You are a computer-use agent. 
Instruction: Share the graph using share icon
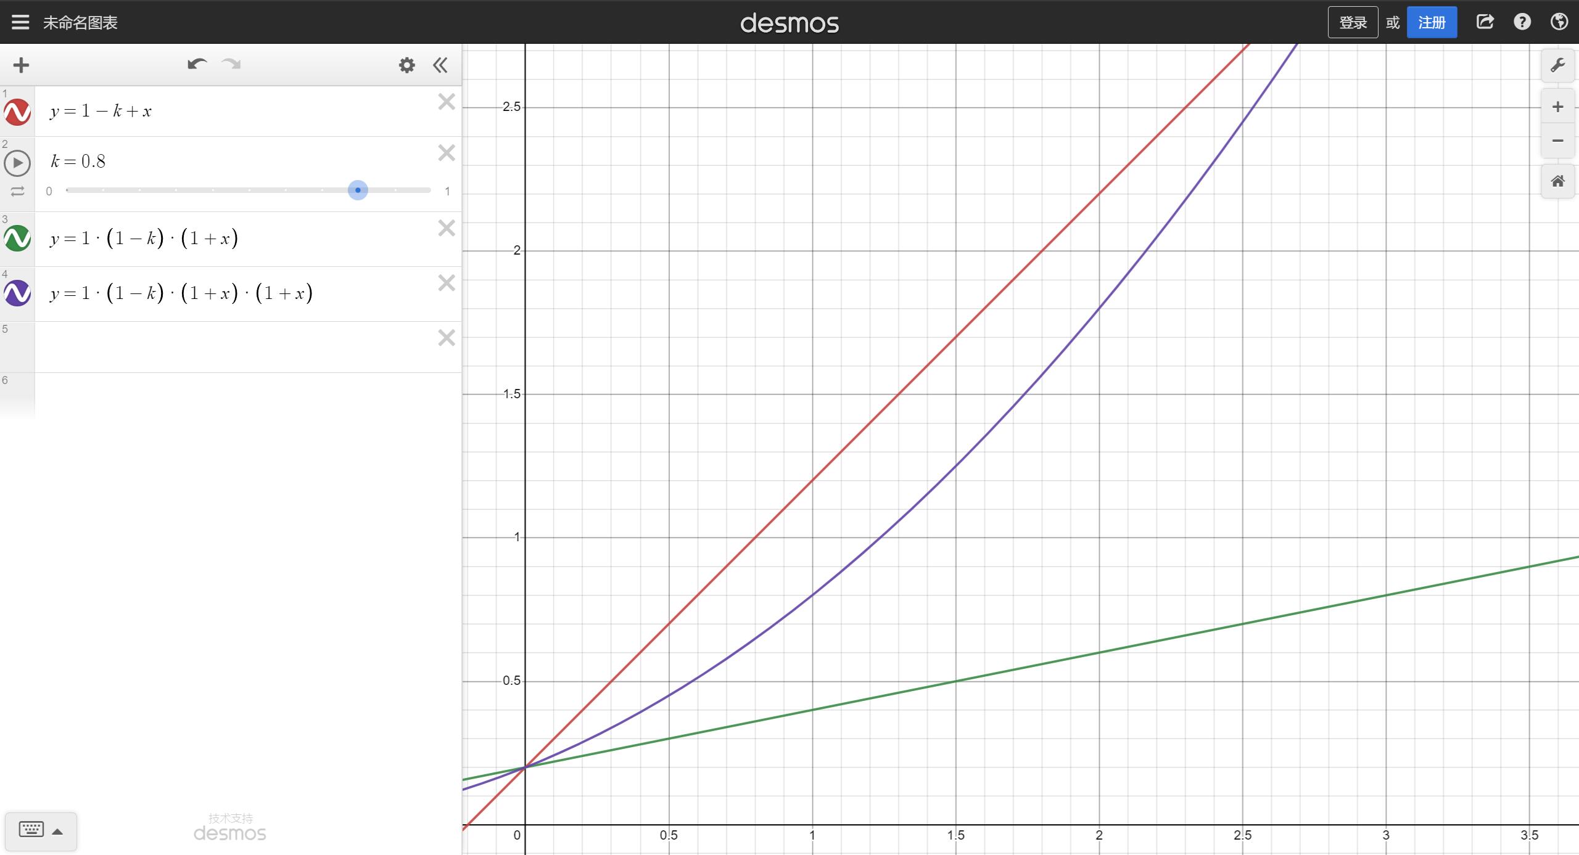pos(1485,22)
